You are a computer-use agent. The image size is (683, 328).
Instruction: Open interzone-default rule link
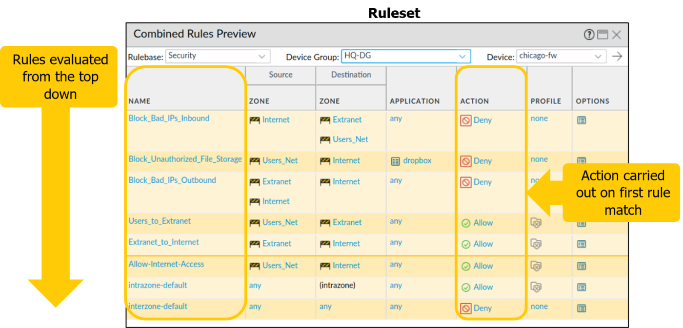[x=158, y=306]
